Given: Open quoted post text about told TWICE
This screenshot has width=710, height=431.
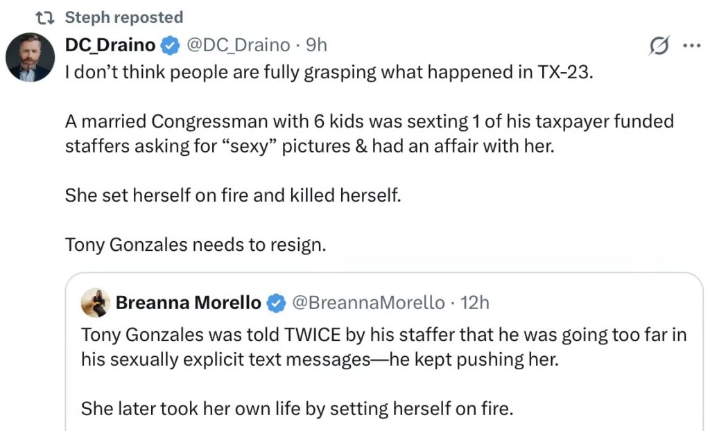Looking at the screenshot, I should pos(383,346).
